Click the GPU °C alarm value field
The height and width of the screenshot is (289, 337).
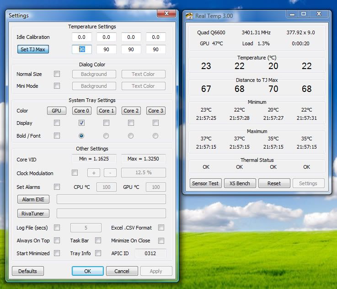(156, 187)
